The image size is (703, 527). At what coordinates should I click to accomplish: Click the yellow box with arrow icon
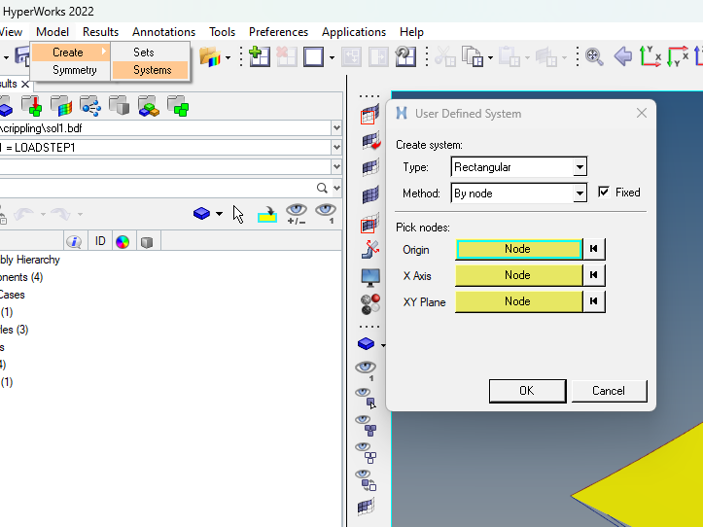[267, 214]
